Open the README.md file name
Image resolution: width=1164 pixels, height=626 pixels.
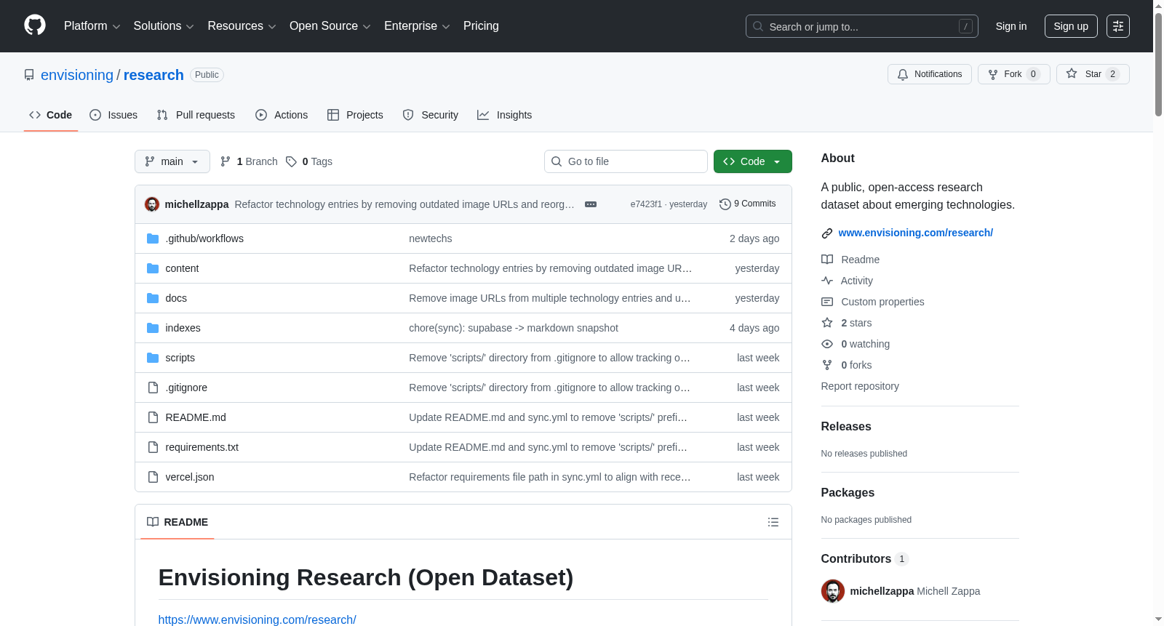coord(196,417)
